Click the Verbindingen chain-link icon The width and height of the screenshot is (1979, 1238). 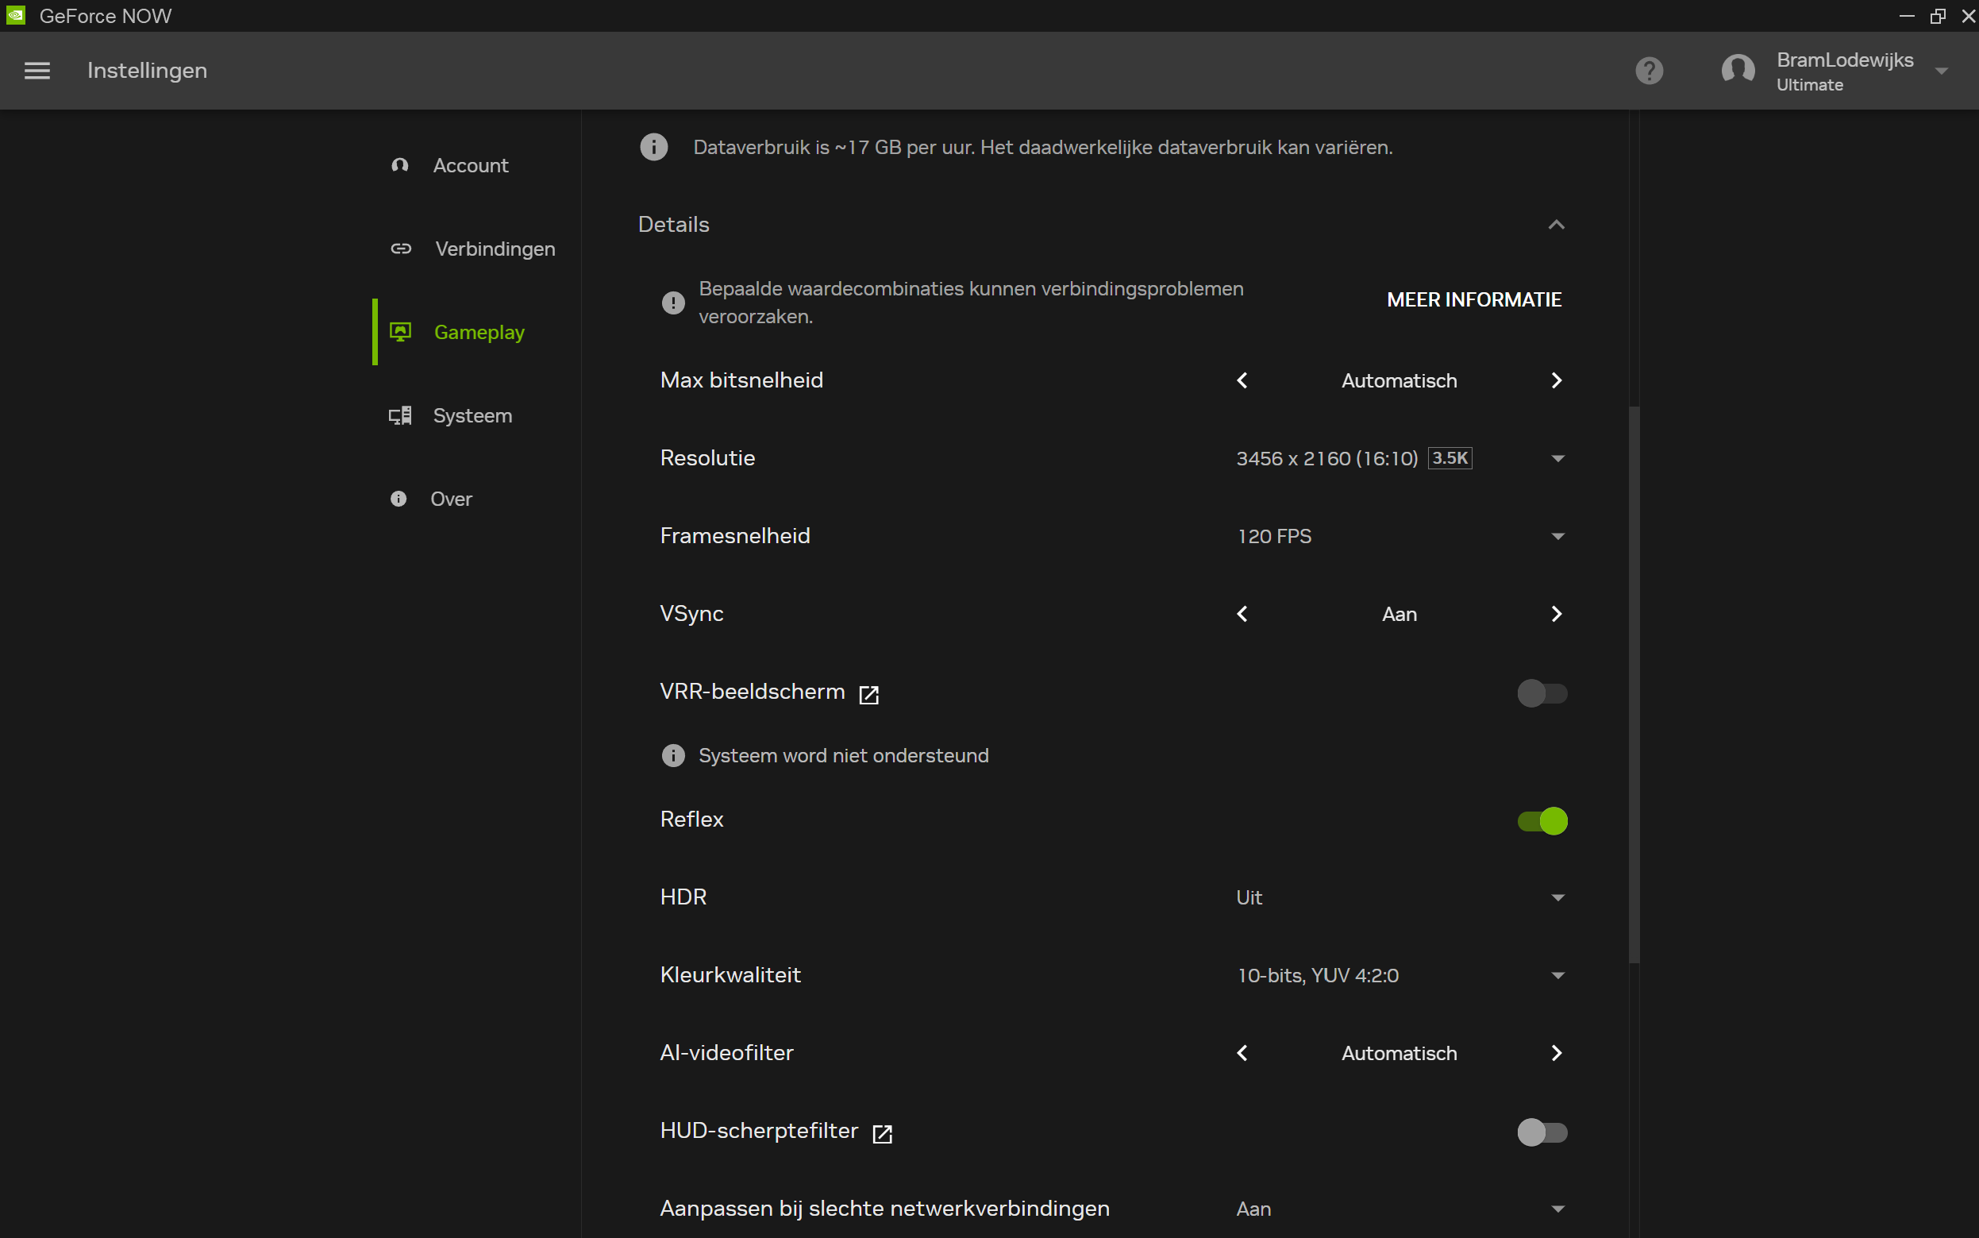pyautogui.click(x=400, y=249)
